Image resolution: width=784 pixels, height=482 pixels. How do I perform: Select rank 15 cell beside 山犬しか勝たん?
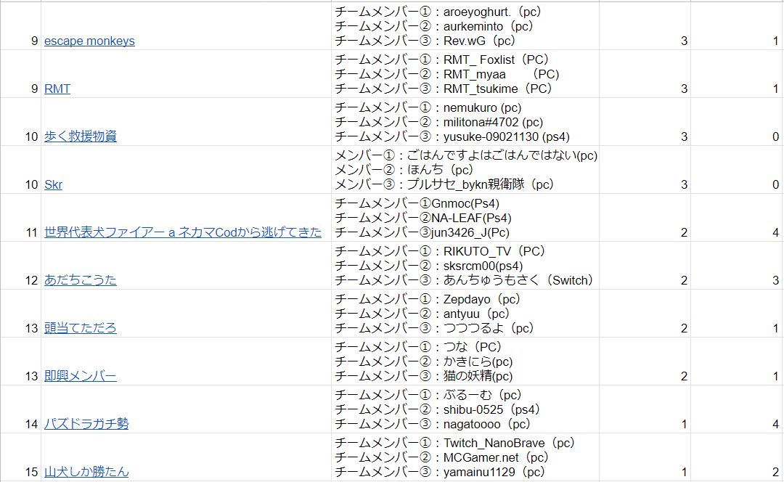pyautogui.click(x=20, y=457)
